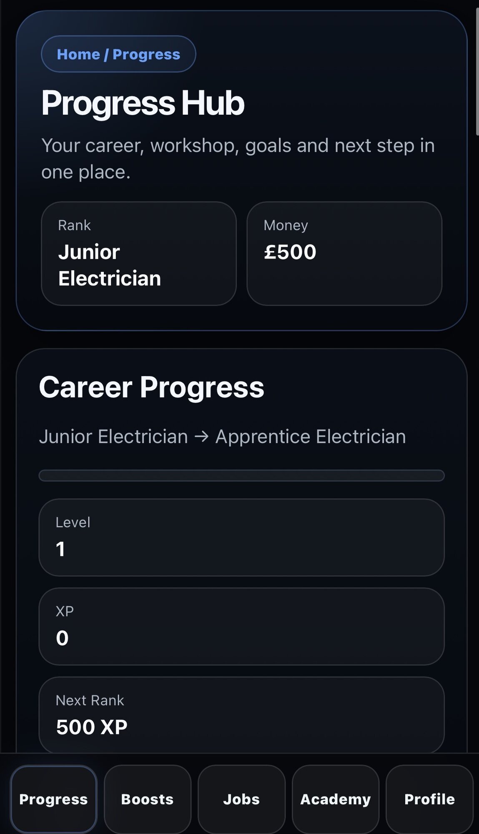Click the career progress bar
The image size is (479, 834).
[x=241, y=476]
